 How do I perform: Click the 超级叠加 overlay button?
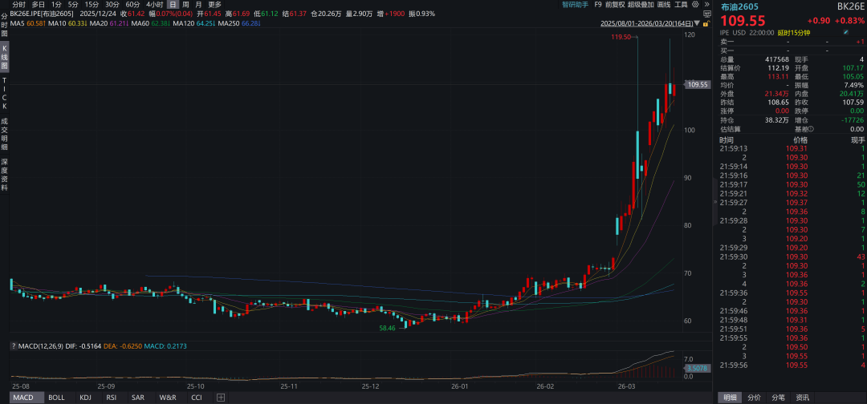click(641, 4)
